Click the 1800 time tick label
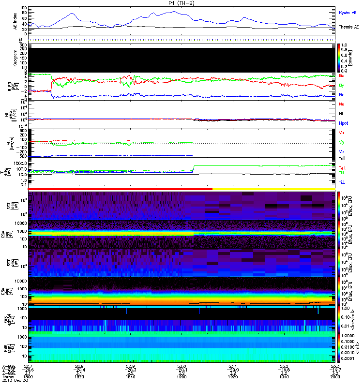 (28, 377)
